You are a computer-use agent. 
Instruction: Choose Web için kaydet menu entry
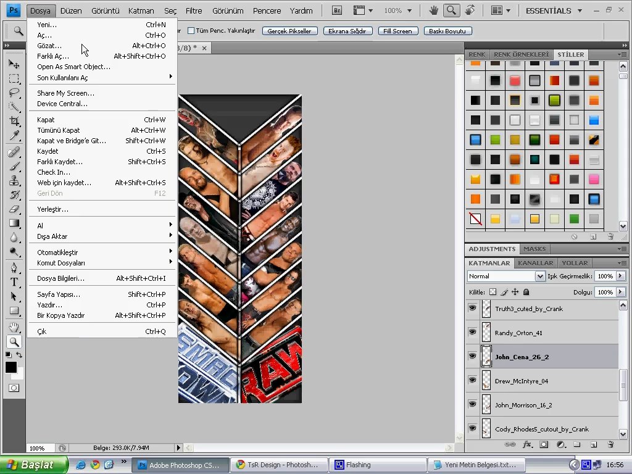(x=103, y=183)
